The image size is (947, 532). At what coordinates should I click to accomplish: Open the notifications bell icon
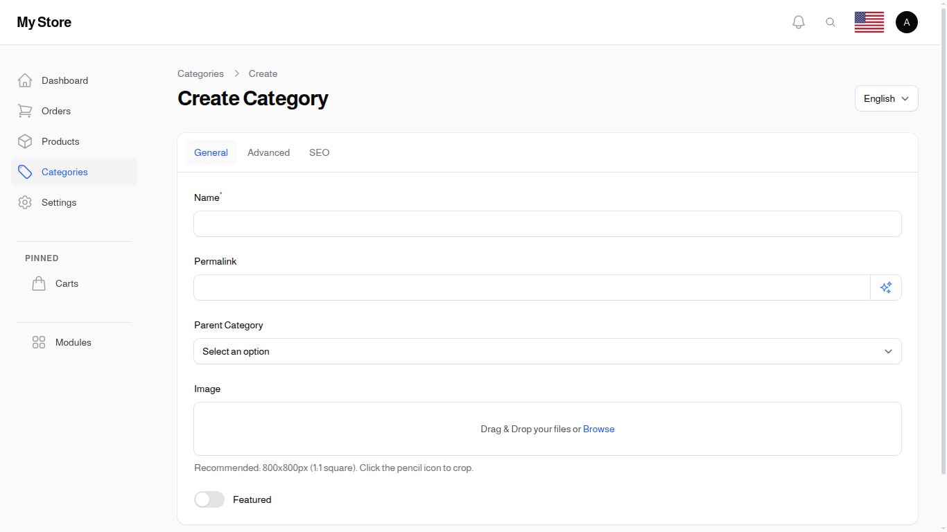click(798, 21)
